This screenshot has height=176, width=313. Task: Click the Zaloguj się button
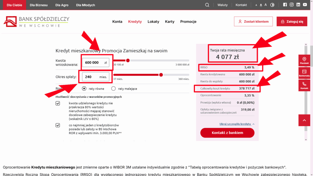coord(292,21)
